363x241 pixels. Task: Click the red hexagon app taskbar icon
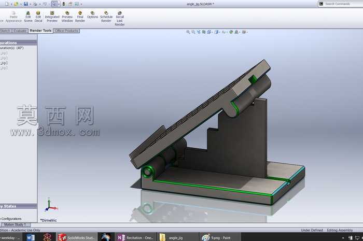pyautogui.click(x=48, y=237)
